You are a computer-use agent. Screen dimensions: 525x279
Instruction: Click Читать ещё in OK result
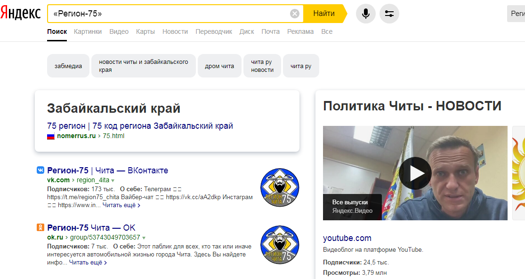[x=88, y=263]
